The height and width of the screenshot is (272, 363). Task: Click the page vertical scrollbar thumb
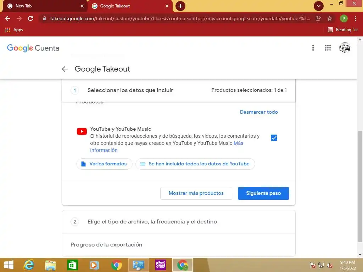click(360, 186)
